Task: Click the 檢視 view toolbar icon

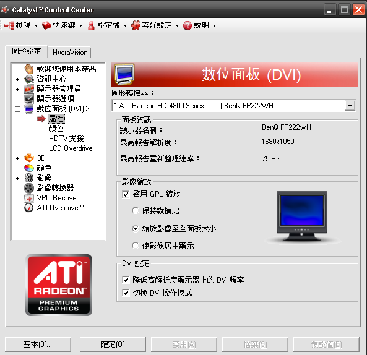Action: click(x=9, y=25)
